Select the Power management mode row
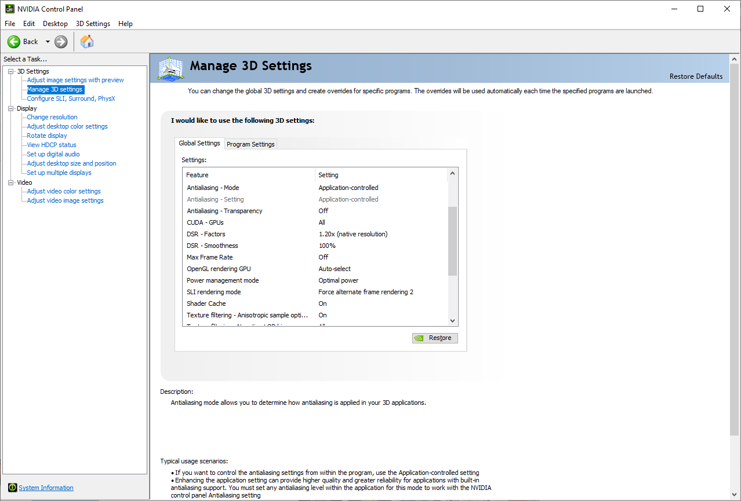Viewport: 741px width, 501px height. click(315, 280)
